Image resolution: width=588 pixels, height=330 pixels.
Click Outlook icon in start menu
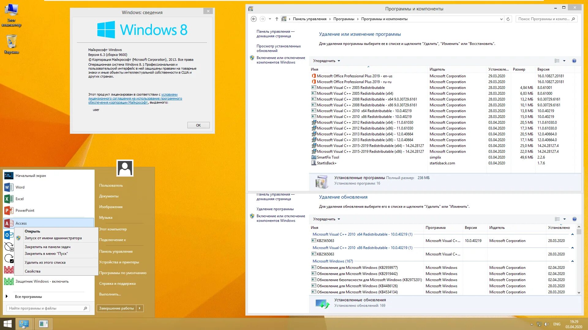pos(9,235)
